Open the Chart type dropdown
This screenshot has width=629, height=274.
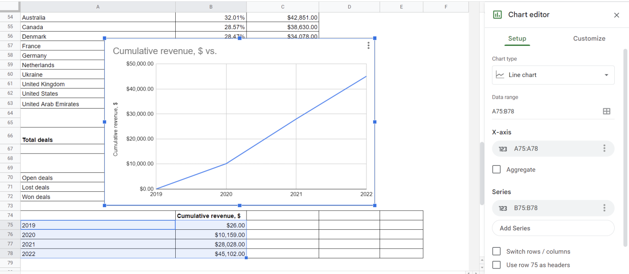[x=606, y=75]
